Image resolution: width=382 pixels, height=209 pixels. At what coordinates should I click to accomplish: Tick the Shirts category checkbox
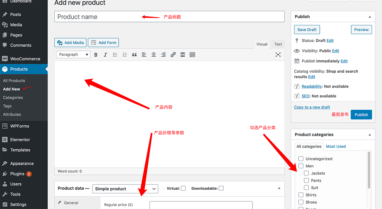(x=301, y=195)
